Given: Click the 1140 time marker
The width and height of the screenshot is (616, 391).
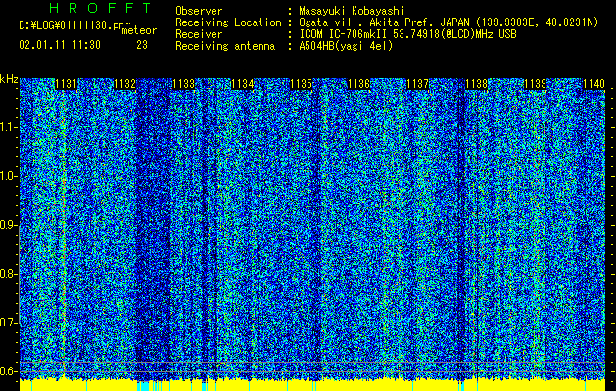Looking at the screenshot, I should (x=593, y=84).
